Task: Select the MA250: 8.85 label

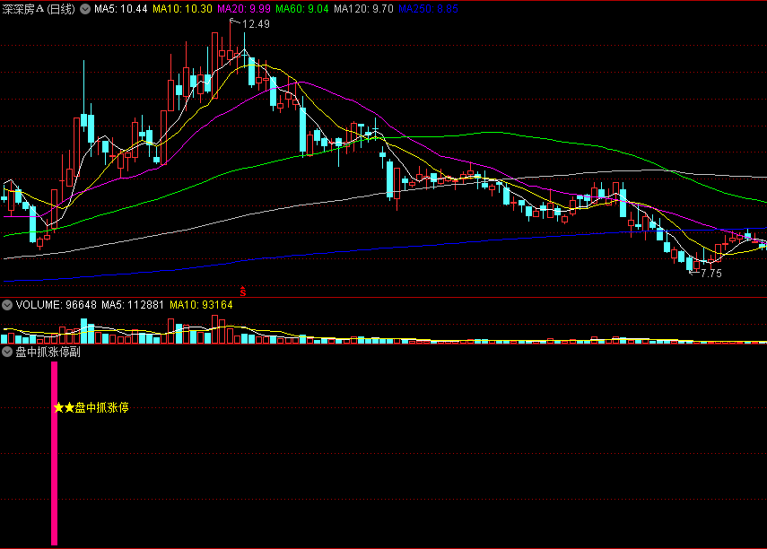Action: coord(428,9)
